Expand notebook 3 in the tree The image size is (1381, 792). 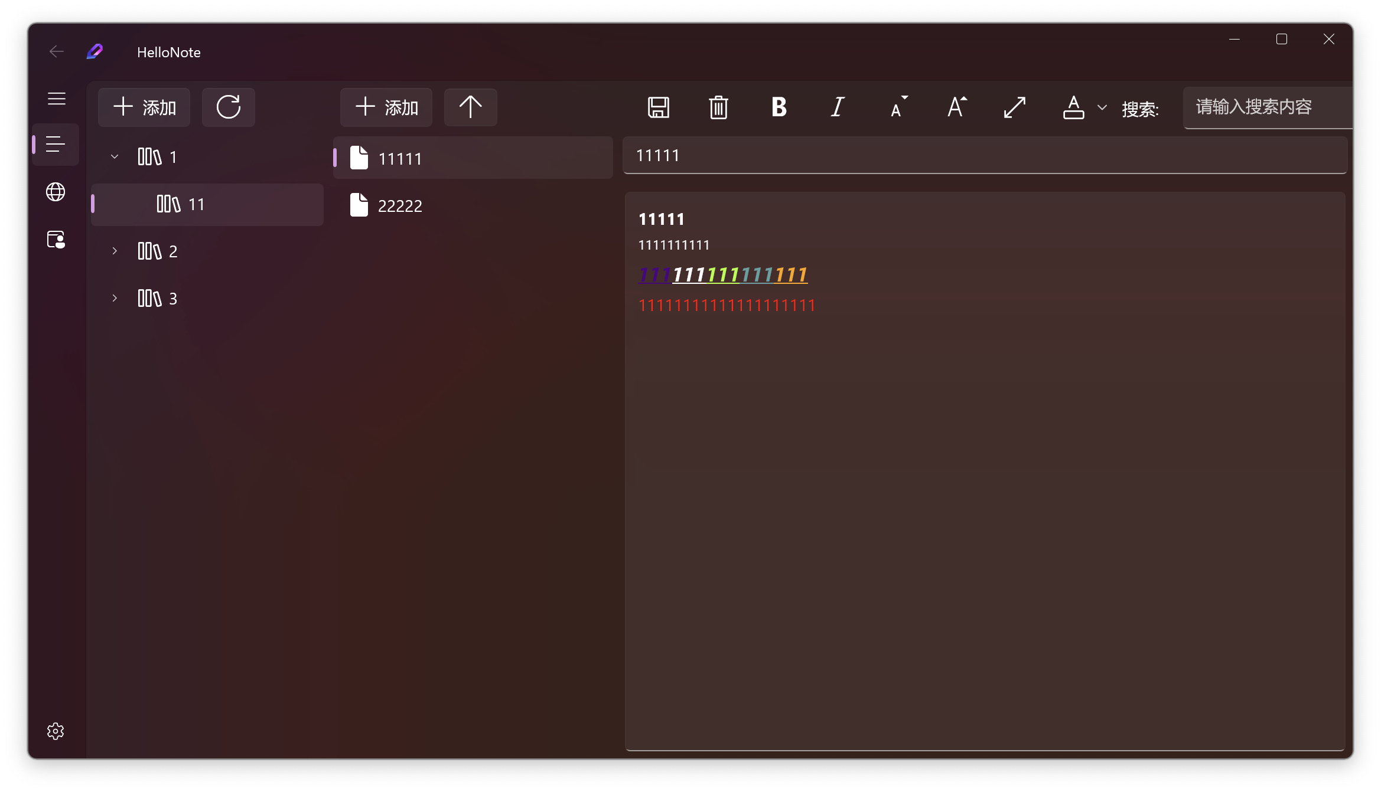coord(115,298)
